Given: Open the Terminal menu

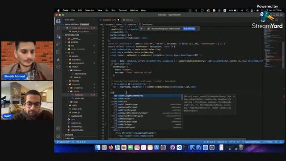Looking at the screenshot, I should point(122,10).
